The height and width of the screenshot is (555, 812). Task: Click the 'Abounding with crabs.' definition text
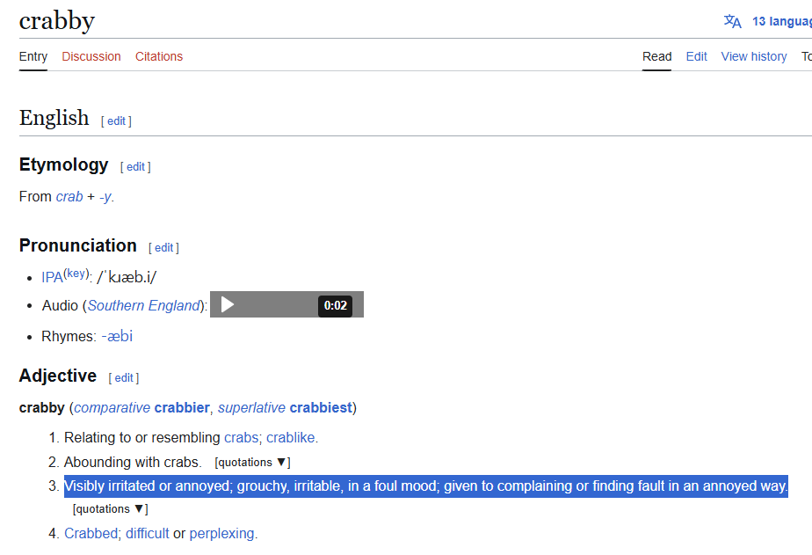[x=133, y=463]
